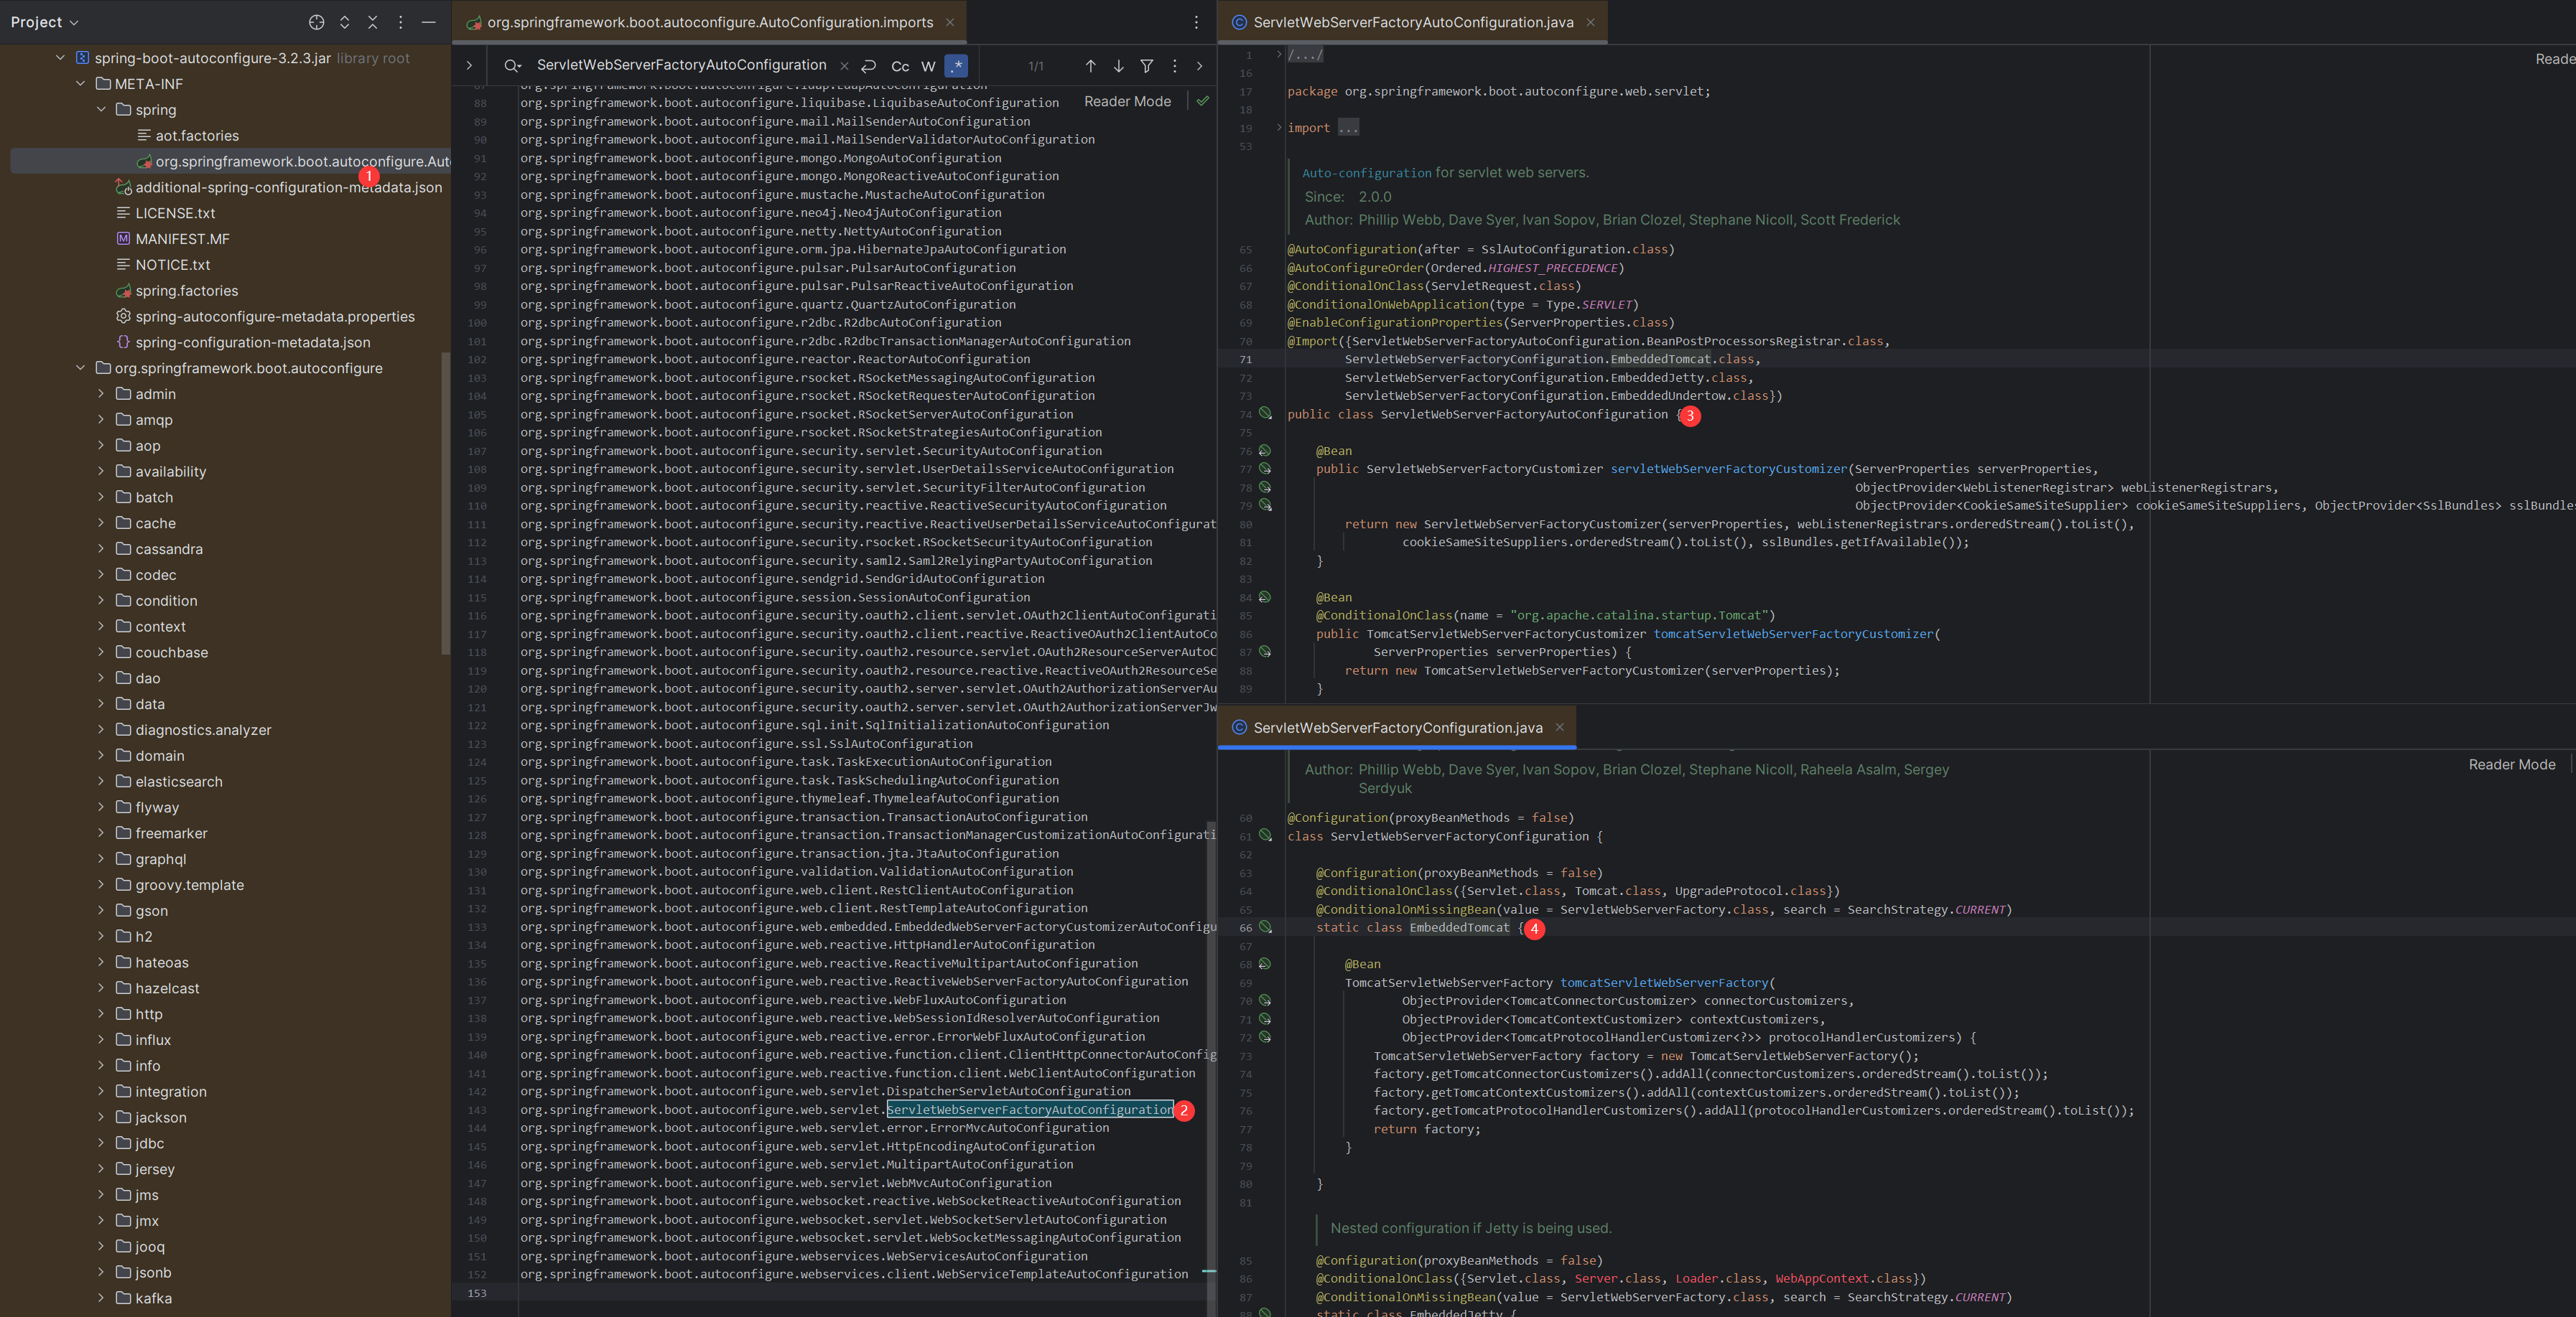
Task: Select opened file using the target icon
Action: pos(317,21)
